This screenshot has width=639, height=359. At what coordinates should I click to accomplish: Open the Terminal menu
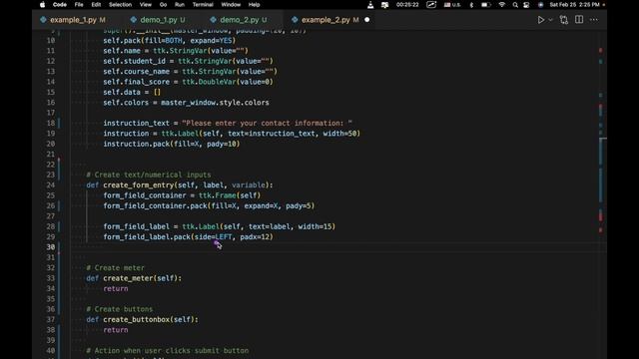pyautogui.click(x=203, y=5)
